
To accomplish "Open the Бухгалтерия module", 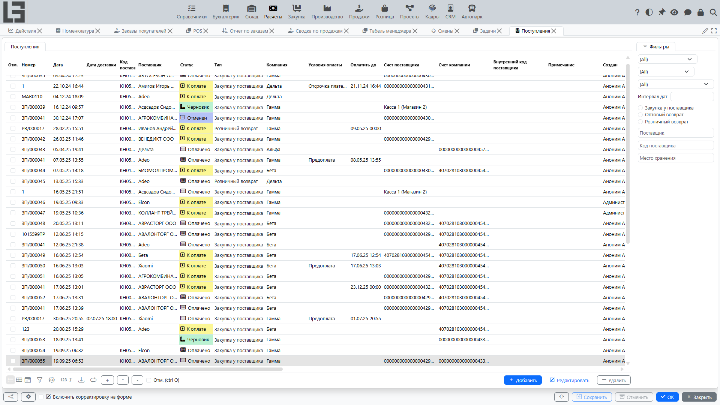I will coord(226,12).
